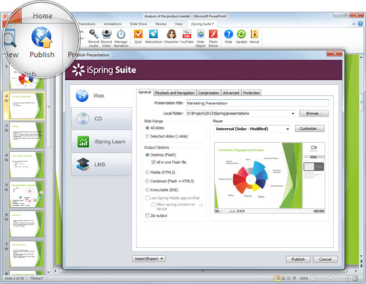Image resolution: width=366 pixels, height=284 pixels.
Task: Expand the Player skin dropdown
Action: (x=288, y=129)
